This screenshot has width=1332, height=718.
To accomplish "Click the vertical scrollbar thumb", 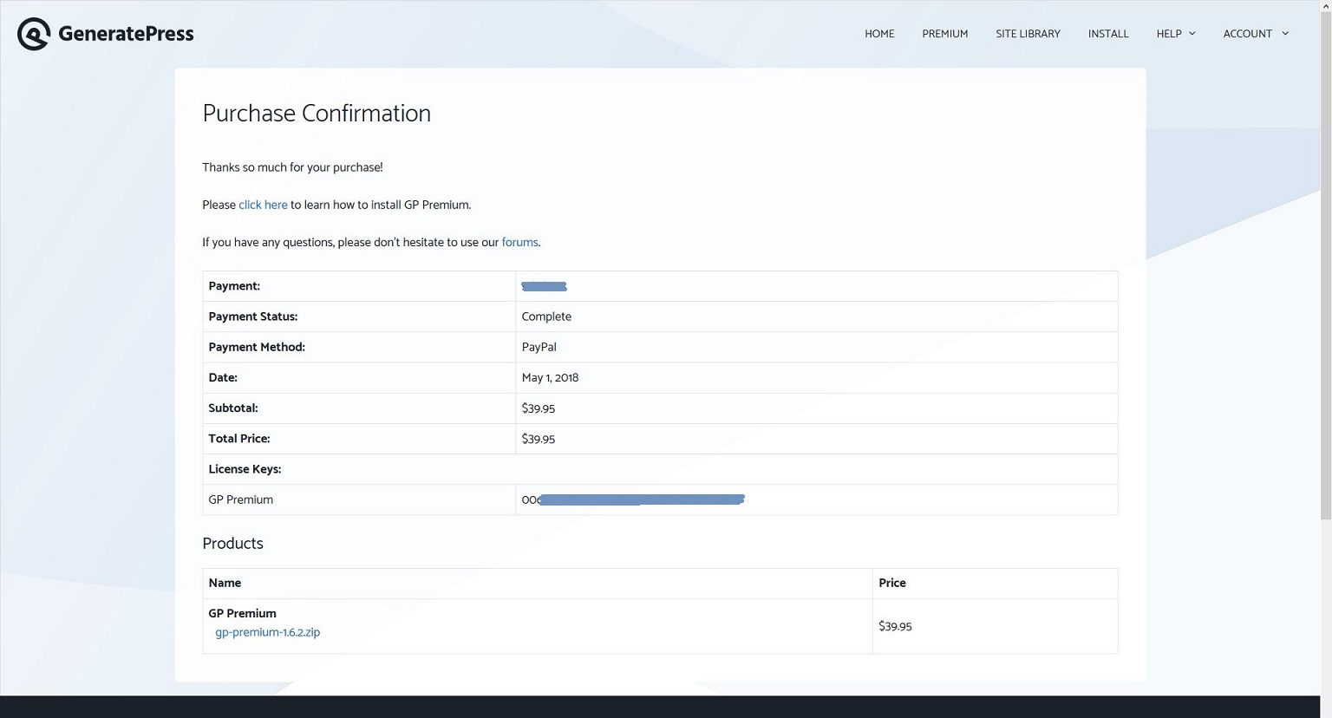I will coord(1325,260).
